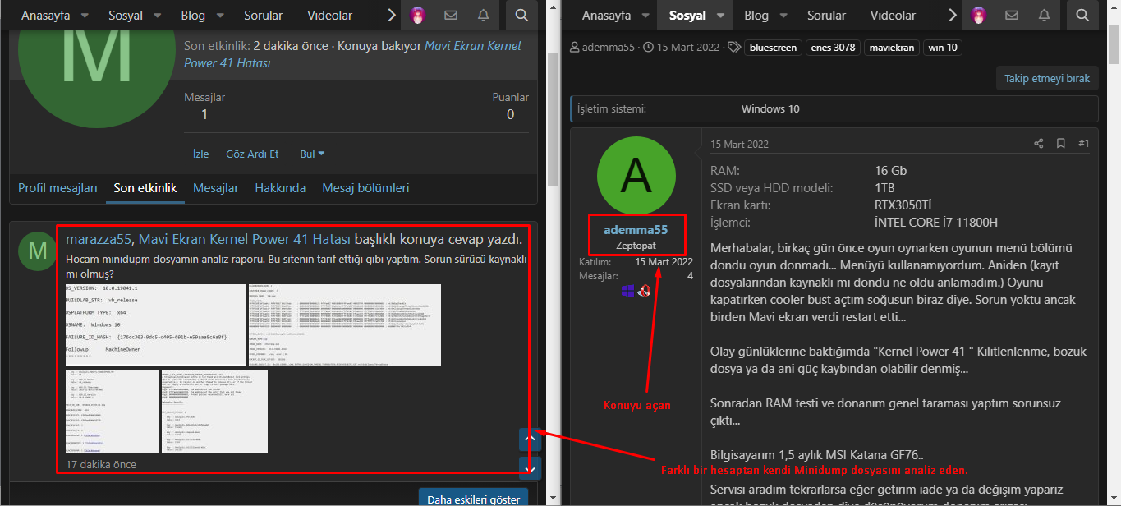Click the bluescreen tag
The image size is (1121, 506).
click(773, 48)
